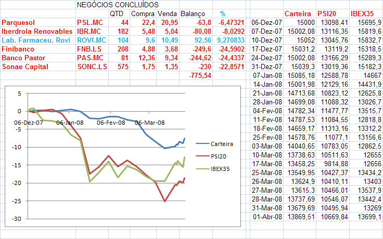
Task: Click the QTD column header
Action: tap(117, 14)
